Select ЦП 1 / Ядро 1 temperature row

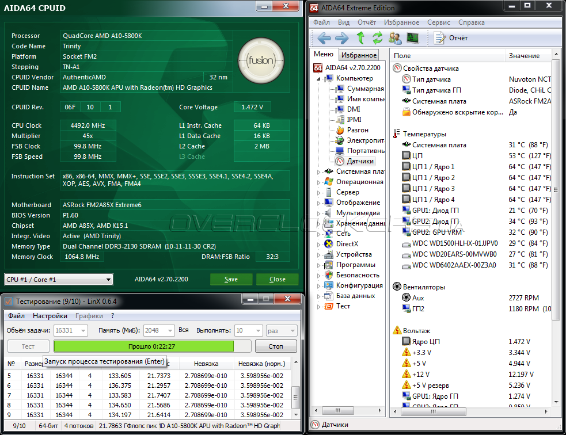point(472,167)
